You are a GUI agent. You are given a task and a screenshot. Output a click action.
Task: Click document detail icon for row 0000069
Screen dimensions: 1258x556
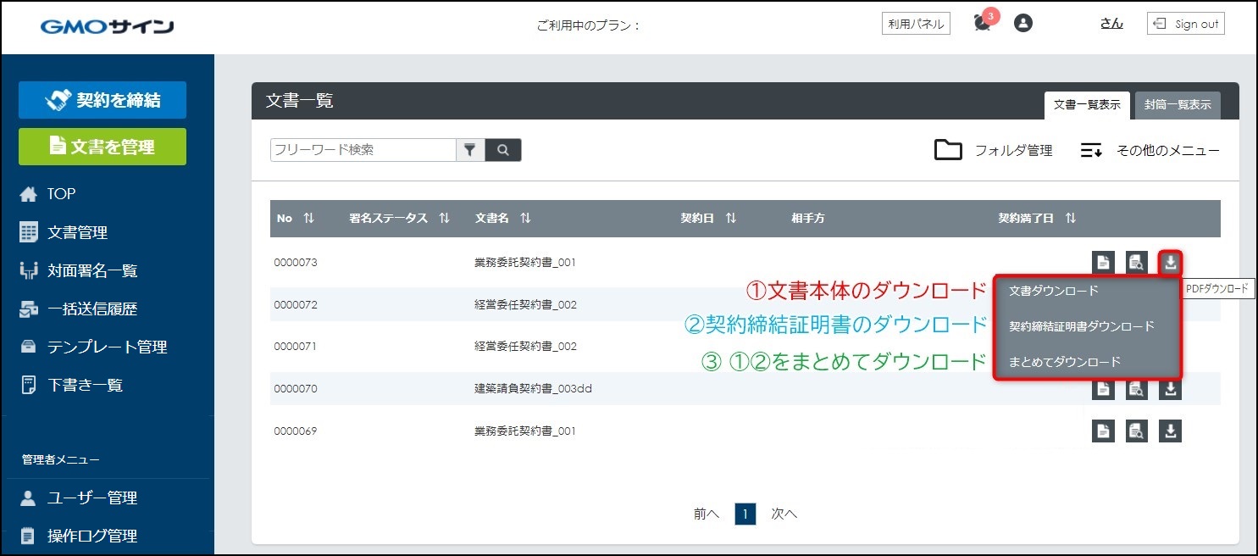tap(1102, 431)
